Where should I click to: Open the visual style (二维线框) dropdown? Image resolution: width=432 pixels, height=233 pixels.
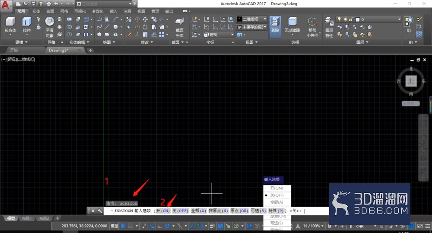252,19
